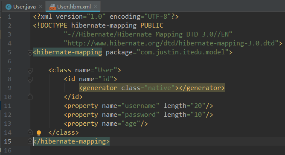The width and height of the screenshot is (285, 155).
Task: Click the class name="User" tag
Action: pyautogui.click(x=85, y=70)
